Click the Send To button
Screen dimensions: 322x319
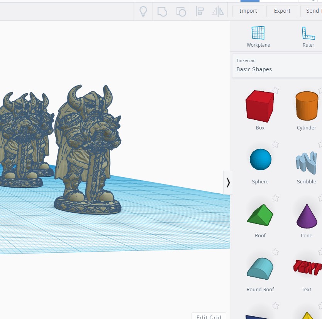pos(312,11)
